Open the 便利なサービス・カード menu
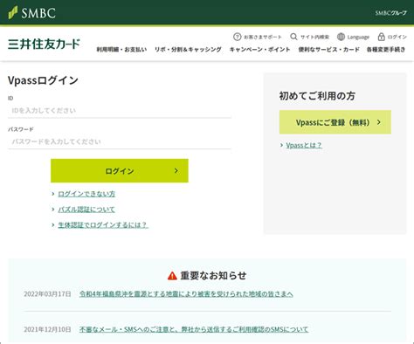This screenshot has width=414, height=344. (x=328, y=50)
